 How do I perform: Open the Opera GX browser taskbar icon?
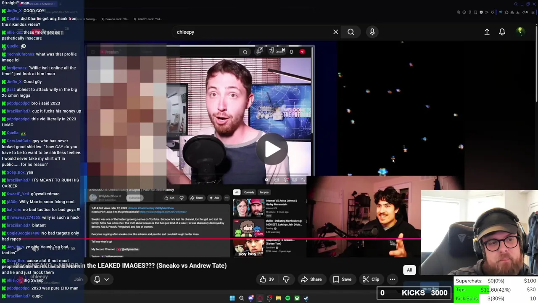click(x=260, y=298)
